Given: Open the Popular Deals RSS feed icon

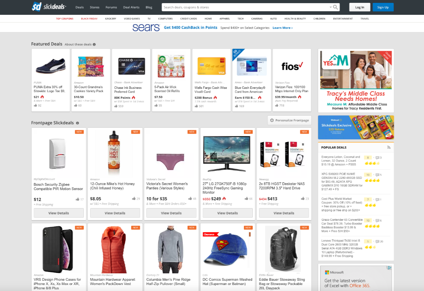Looking at the screenshot, I should (x=389, y=147).
